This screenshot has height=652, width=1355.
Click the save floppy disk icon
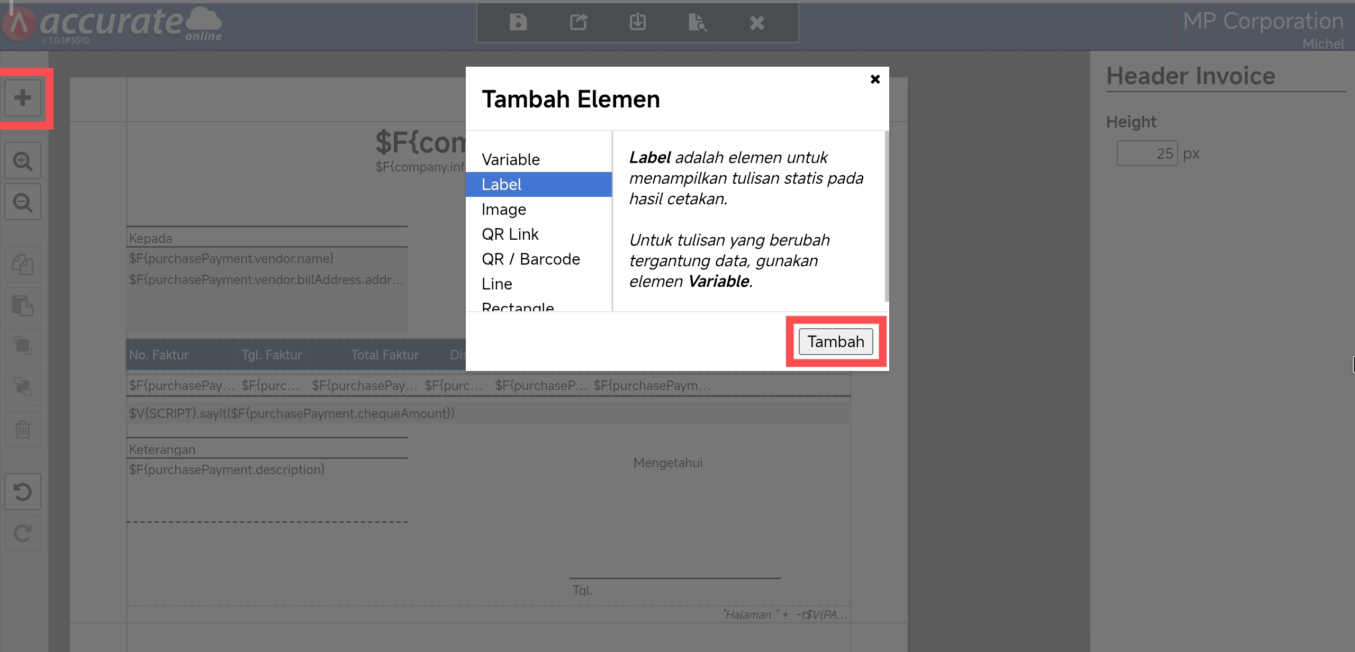click(x=518, y=22)
